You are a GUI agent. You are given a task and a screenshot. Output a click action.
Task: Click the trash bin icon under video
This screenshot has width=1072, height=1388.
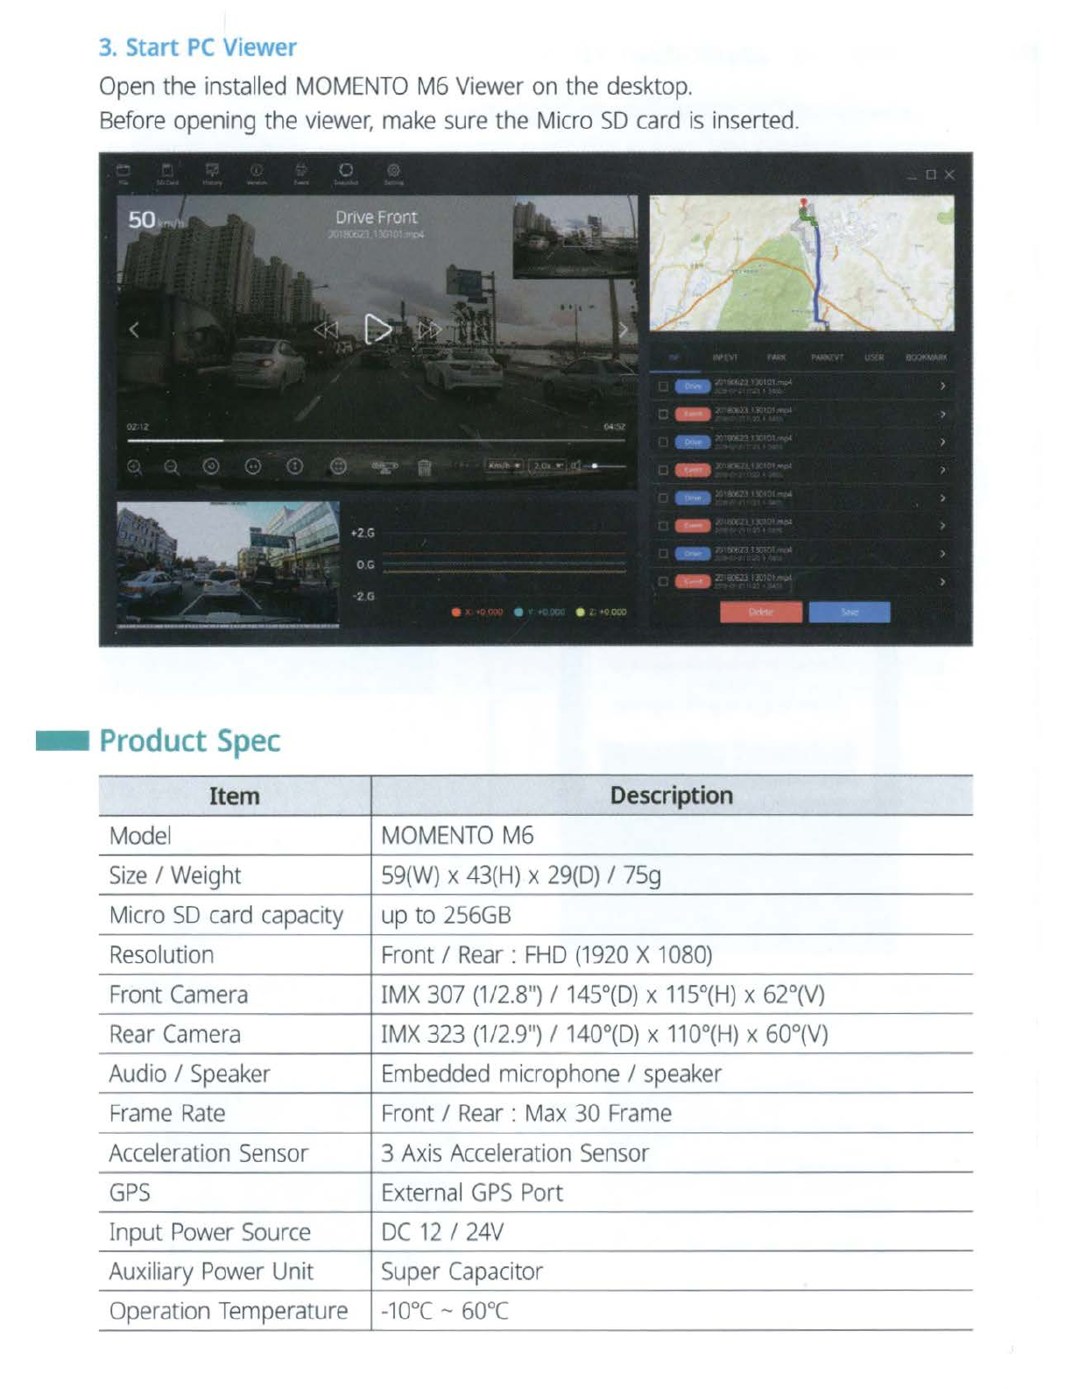pos(424,467)
